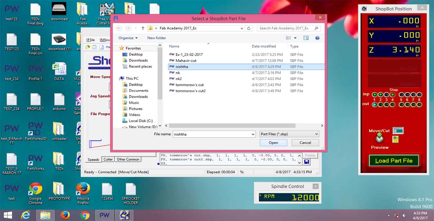The image size is (434, 221).
Task: Click the Change your view icon
Action: coord(288,38)
